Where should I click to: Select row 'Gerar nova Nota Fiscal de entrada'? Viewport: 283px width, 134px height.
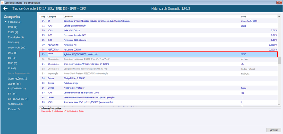(x=158, y=97)
